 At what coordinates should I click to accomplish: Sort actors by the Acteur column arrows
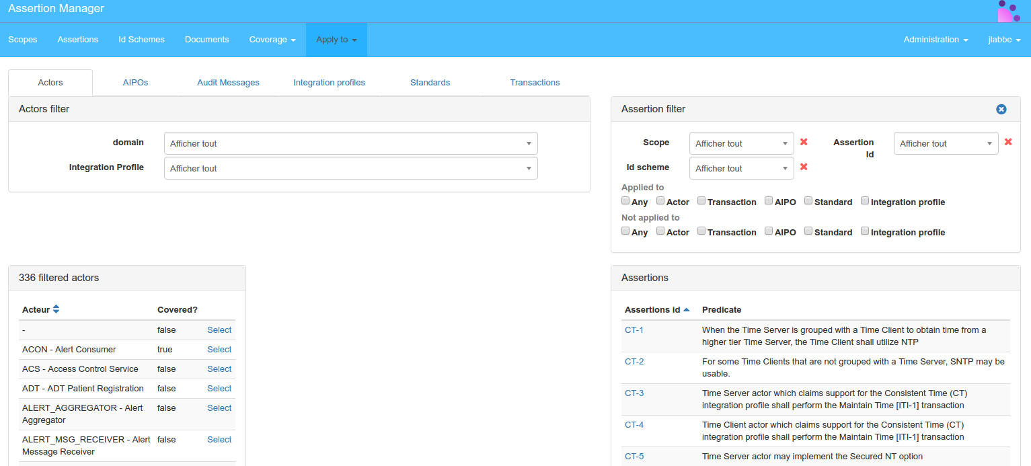click(56, 309)
